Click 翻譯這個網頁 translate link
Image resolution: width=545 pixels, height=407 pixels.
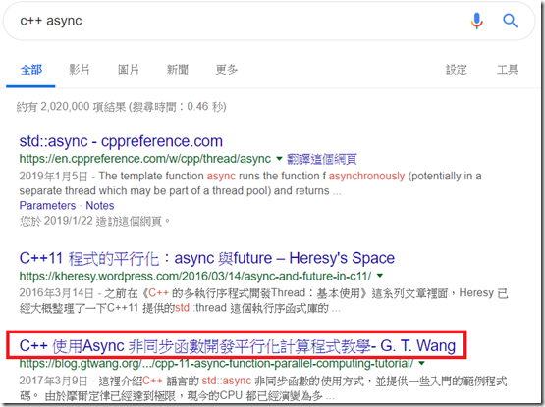tap(321, 159)
